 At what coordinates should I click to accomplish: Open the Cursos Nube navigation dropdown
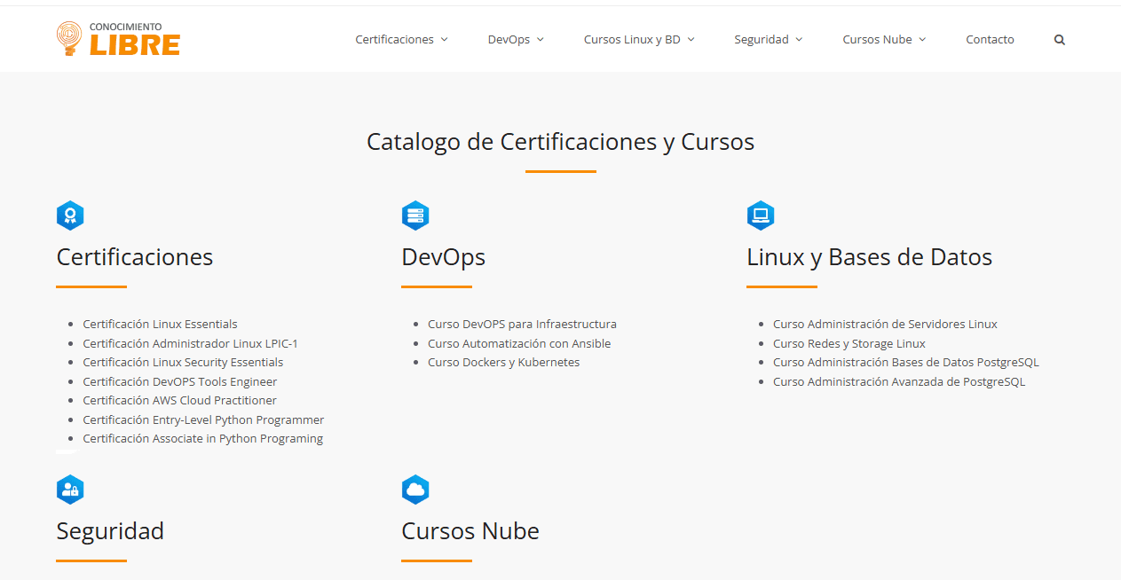point(883,39)
